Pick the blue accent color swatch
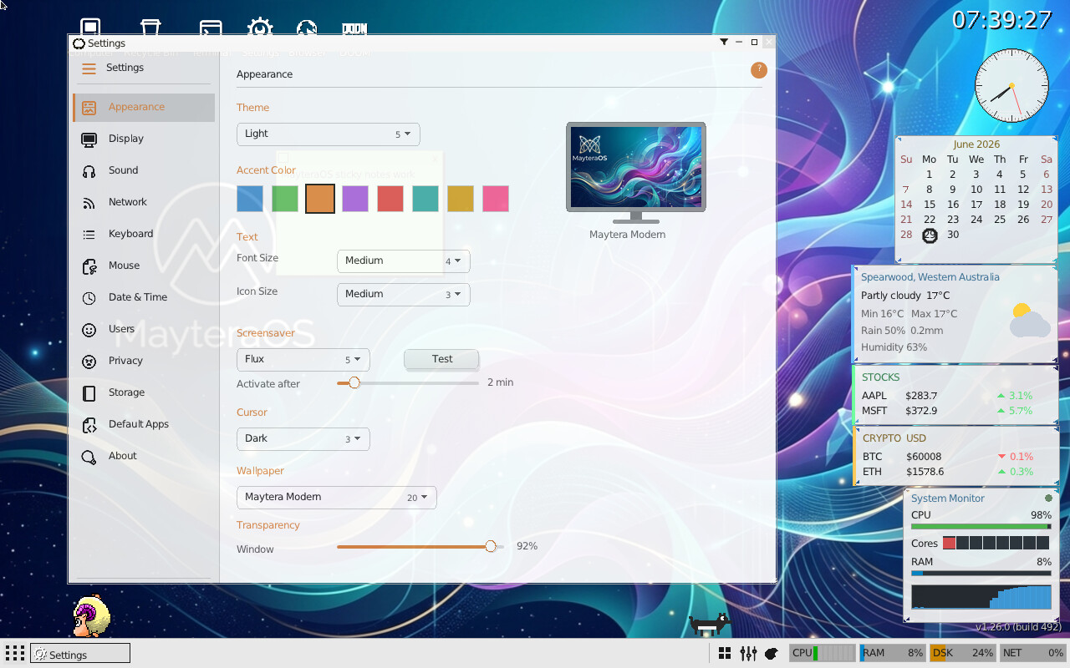The image size is (1070, 668). point(250,199)
